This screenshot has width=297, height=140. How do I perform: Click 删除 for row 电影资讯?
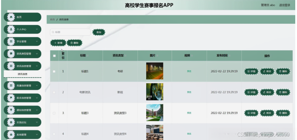pos(283,92)
